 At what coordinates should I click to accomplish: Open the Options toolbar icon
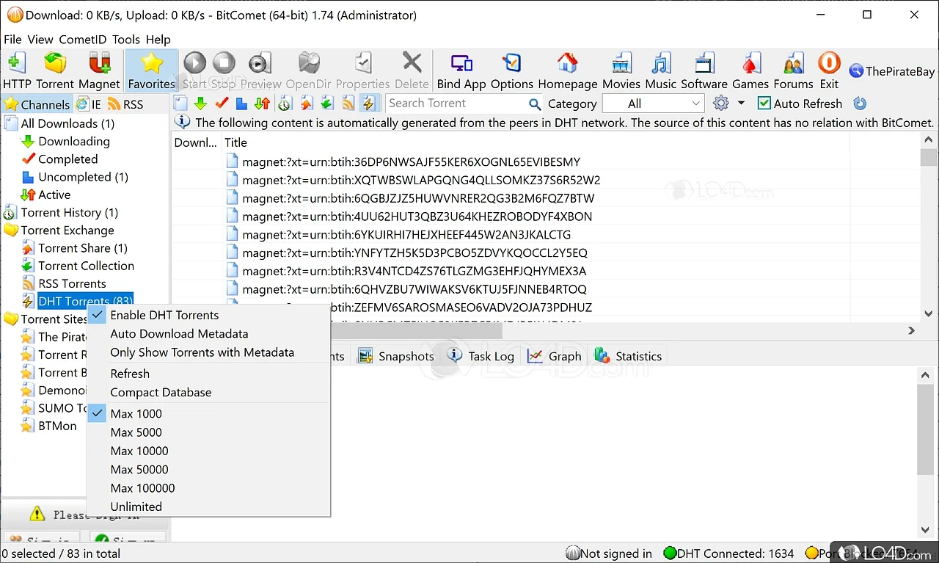(x=512, y=64)
